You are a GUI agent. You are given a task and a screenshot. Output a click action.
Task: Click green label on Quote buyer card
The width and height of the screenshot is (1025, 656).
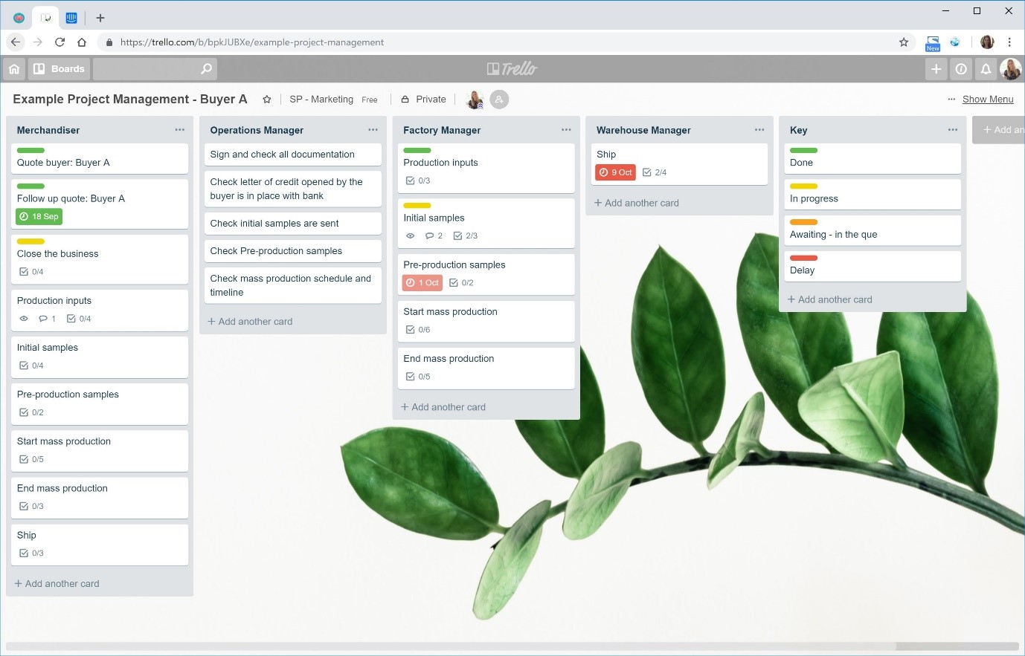coord(30,150)
